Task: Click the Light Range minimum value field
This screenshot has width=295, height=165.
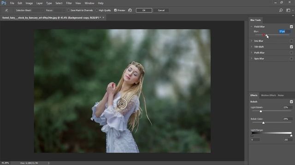Action: click(x=255, y=140)
